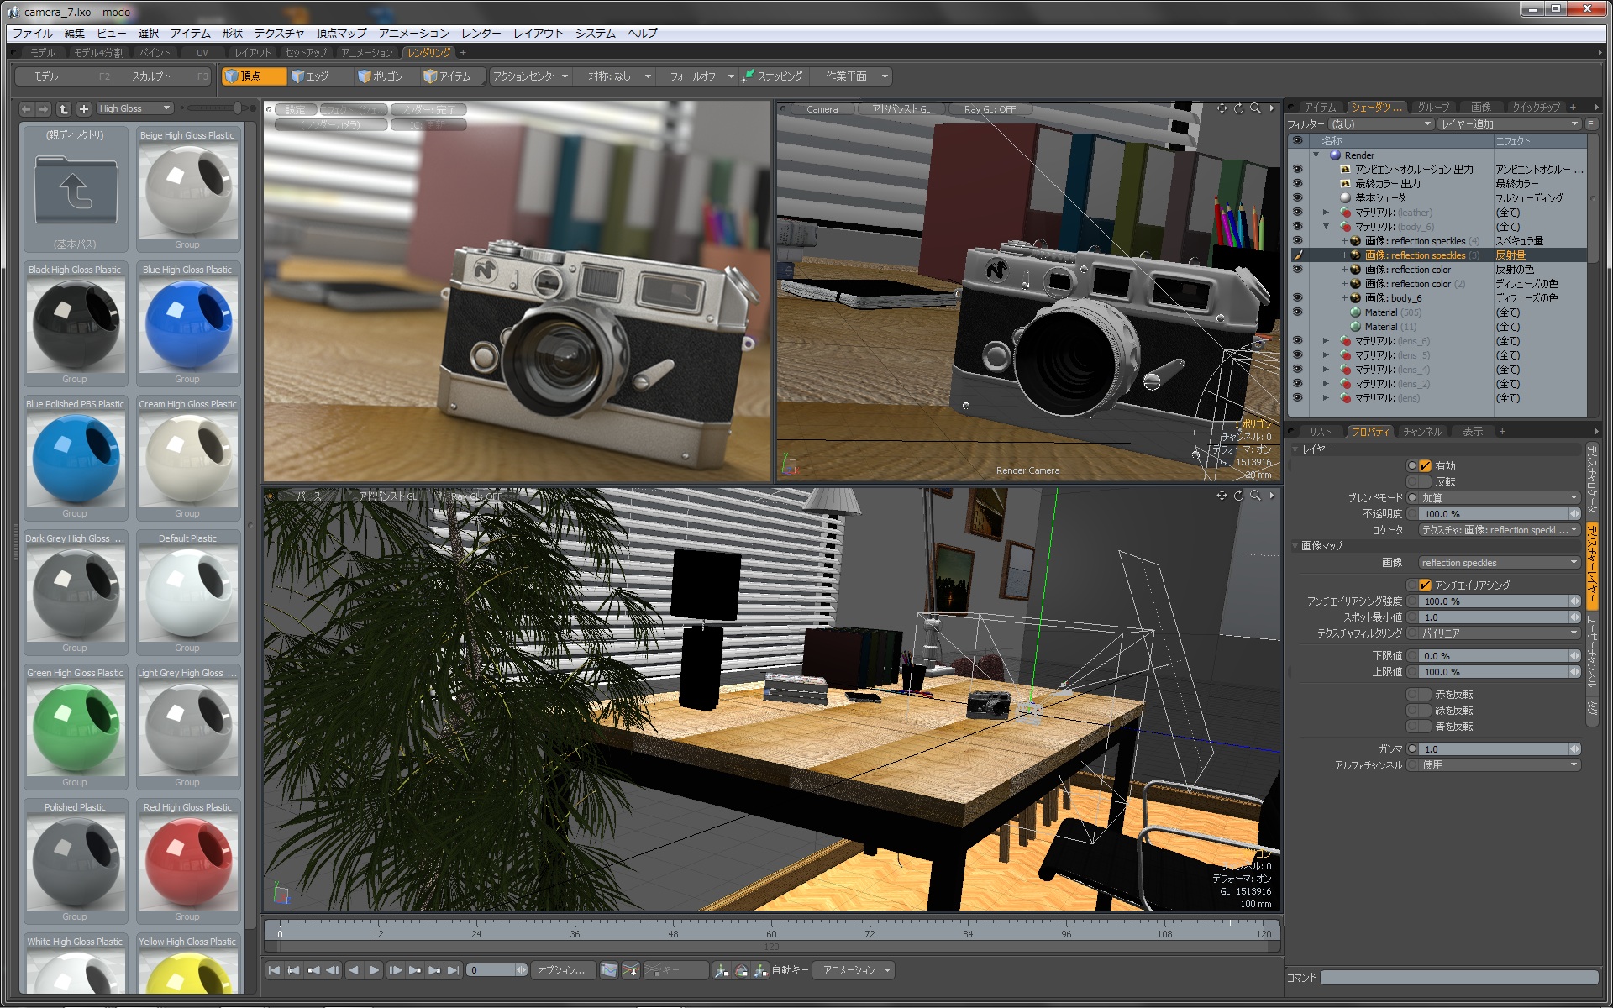Image resolution: width=1613 pixels, height=1008 pixels.
Task: Click the rotate view icon in perspective viewport
Action: point(1238,496)
